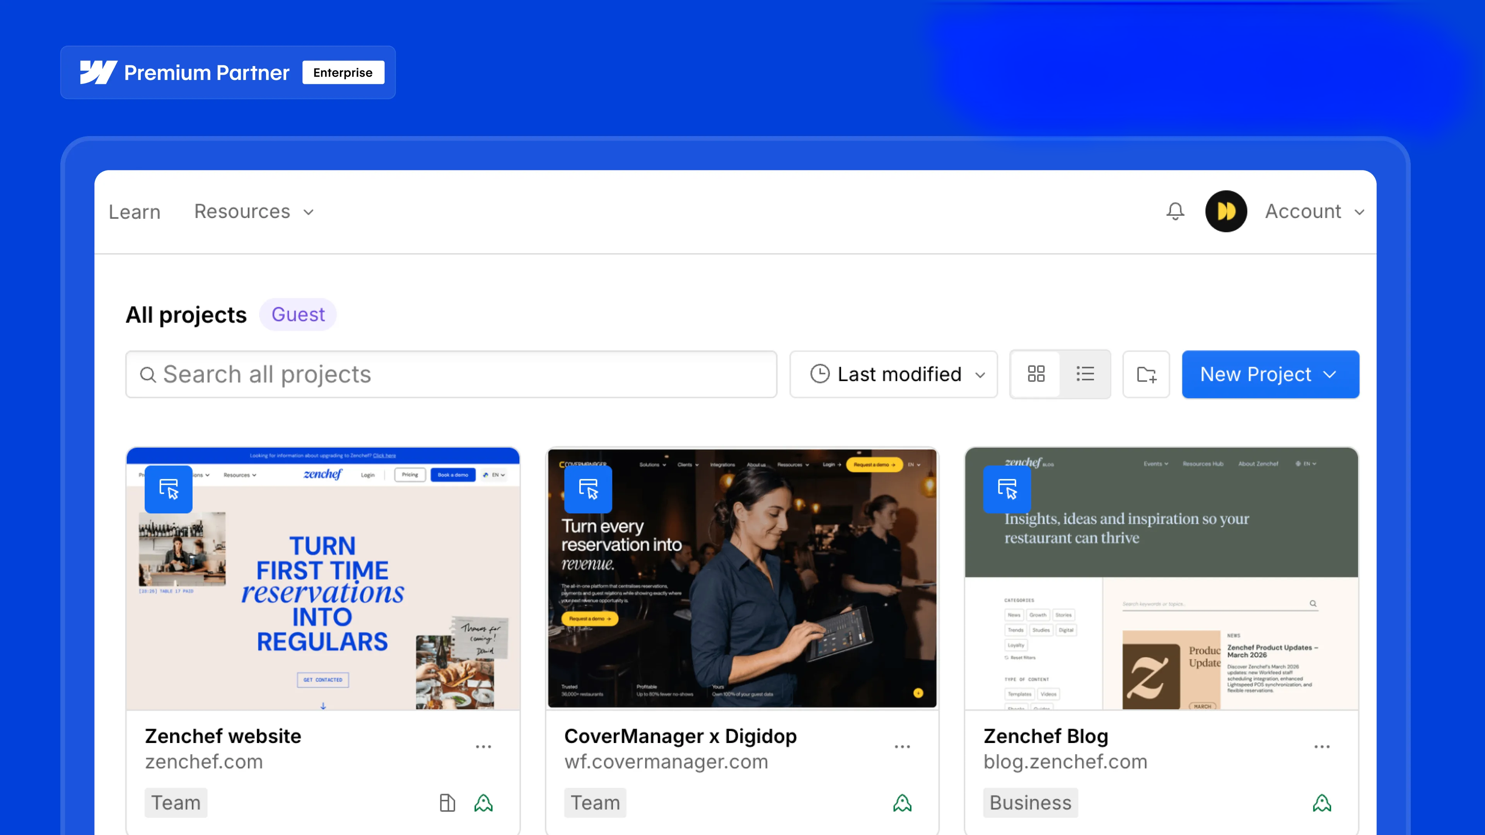Open the Account dropdown menu

click(x=1314, y=211)
